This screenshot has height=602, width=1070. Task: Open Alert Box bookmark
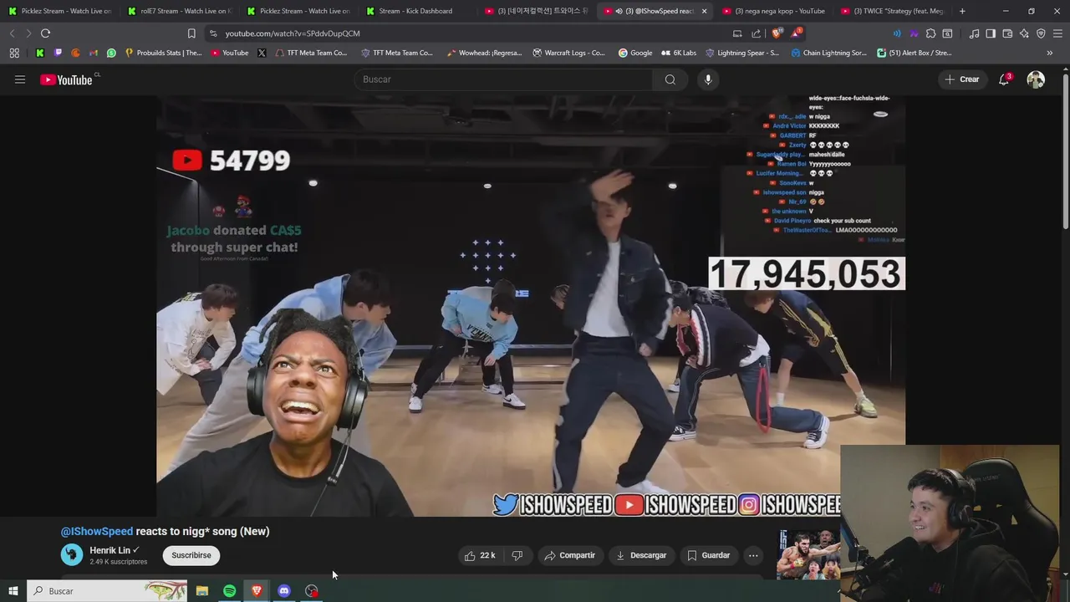[915, 53]
